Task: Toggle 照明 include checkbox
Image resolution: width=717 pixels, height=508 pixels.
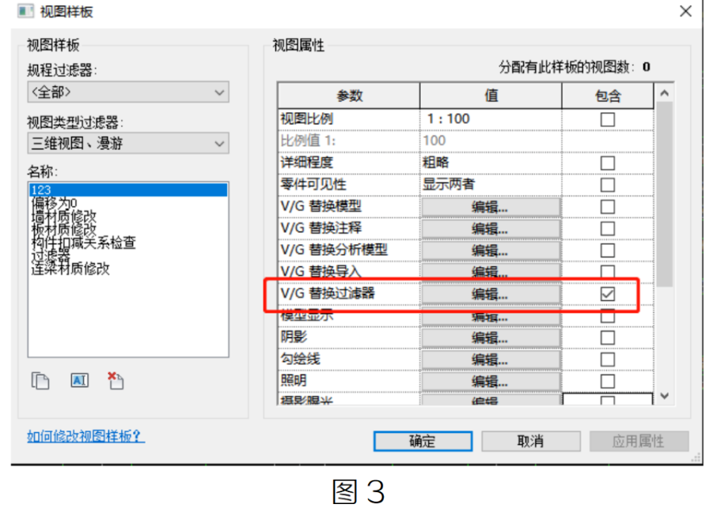Action: [x=607, y=381]
